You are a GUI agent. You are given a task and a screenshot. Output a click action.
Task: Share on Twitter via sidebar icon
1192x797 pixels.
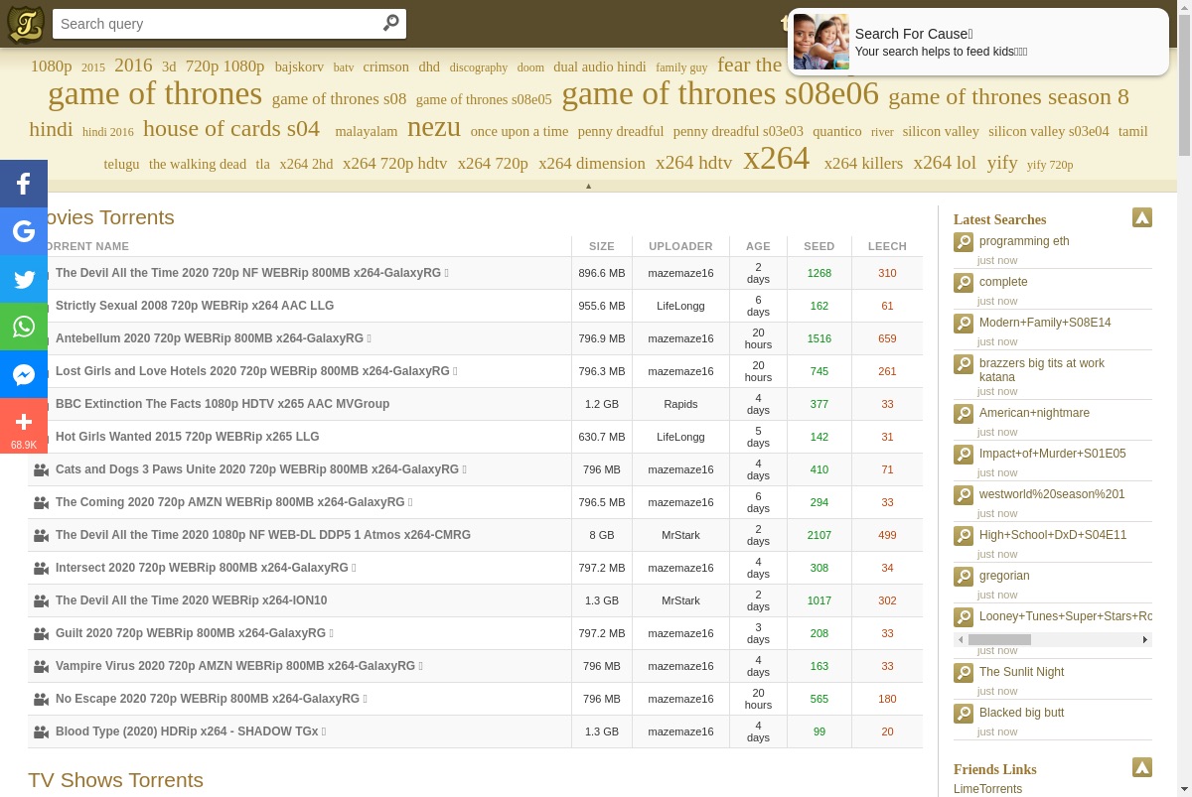24,279
